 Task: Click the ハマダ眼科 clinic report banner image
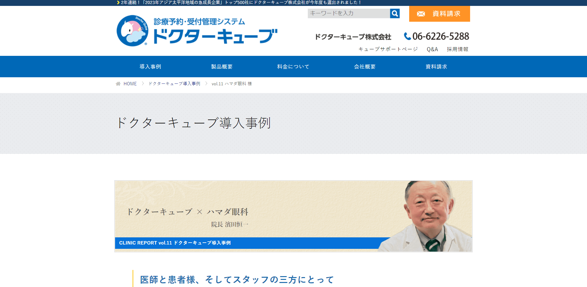coord(293,216)
